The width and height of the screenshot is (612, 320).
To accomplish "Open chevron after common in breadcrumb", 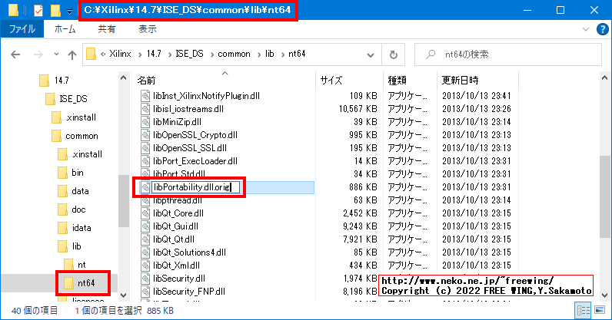I will click(259, 54).
